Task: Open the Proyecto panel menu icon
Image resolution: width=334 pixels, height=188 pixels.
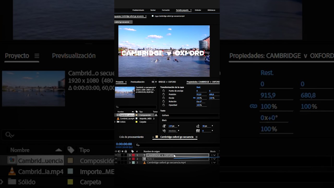Action: (x=126, y=82)
